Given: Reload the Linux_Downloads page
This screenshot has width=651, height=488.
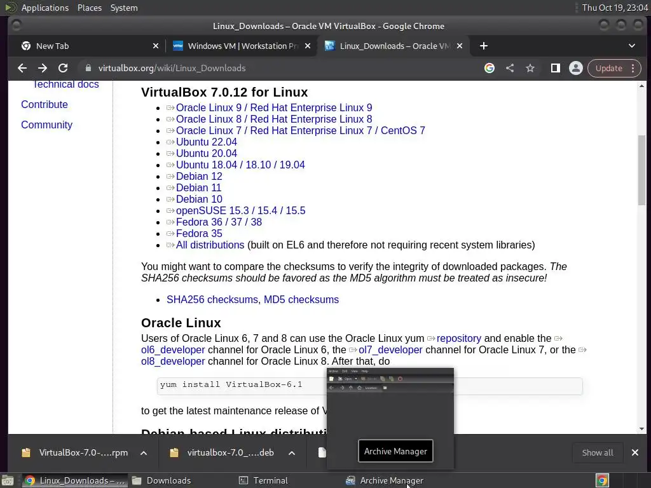Looking at the screenshot, I should click(x=63, y=68).
